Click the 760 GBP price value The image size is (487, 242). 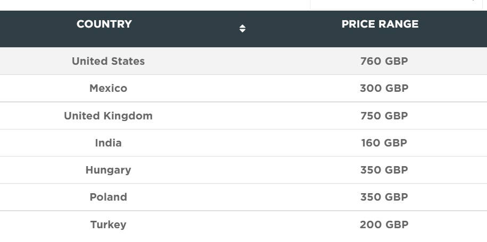(x=384, y=62)
